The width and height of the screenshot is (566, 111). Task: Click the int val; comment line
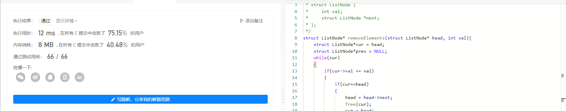click(332, 11)
